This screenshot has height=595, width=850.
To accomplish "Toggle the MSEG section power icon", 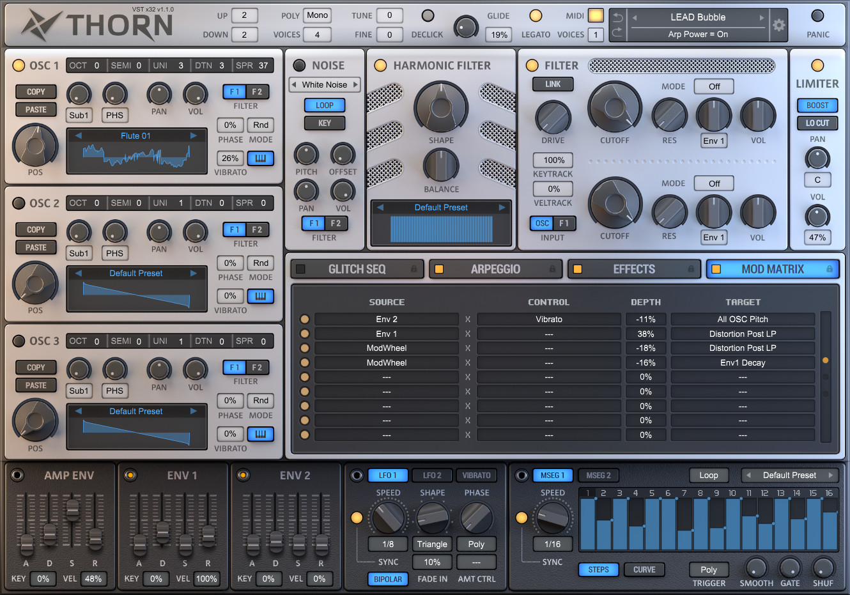I will [x=522, y=475].
